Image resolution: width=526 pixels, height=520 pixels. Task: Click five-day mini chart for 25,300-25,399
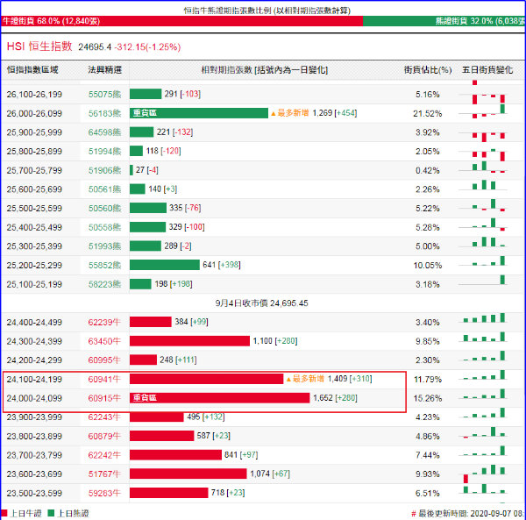click(483, 243)
